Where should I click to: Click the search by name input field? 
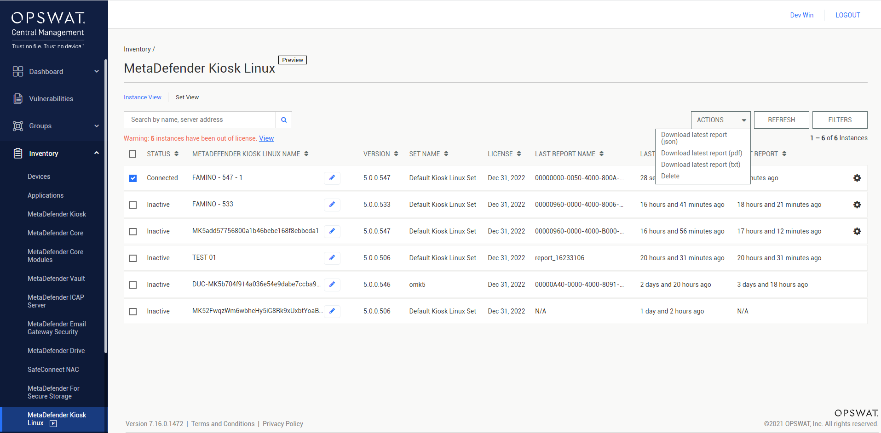(x=200, y=120)
